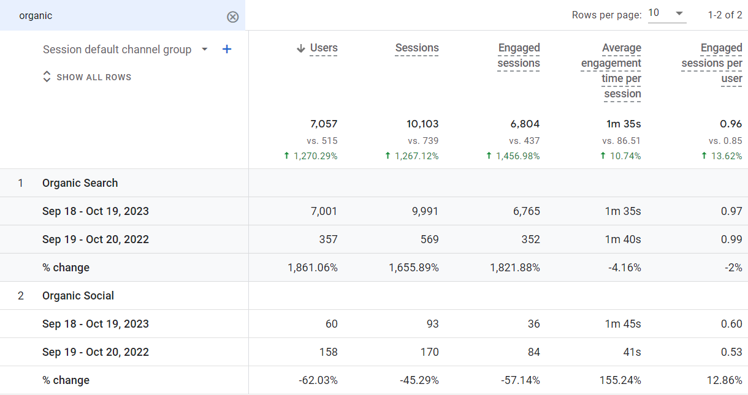748x395 pixels.
Task: Open the Rows per page dropdown
Action: pos(667,14)
